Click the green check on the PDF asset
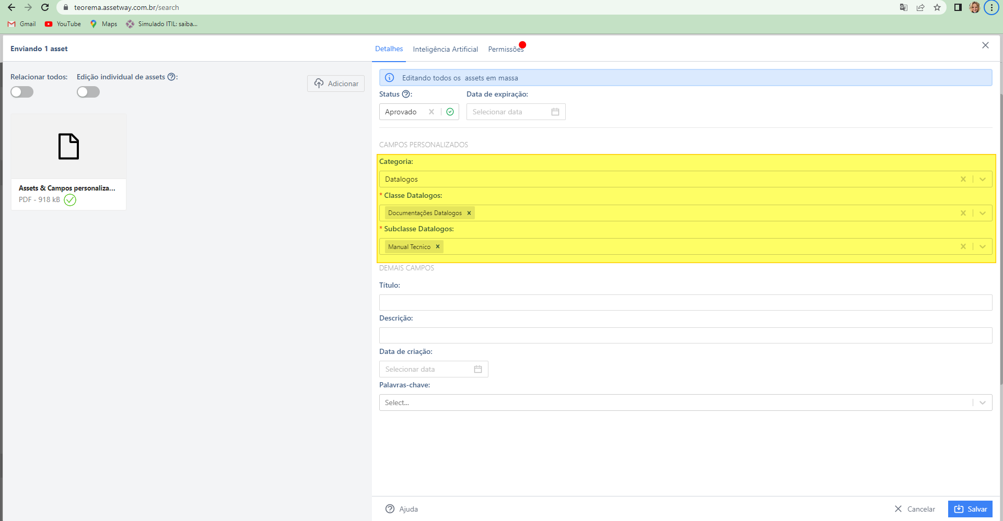This screenshot has width=1003, height=521. [x=70, y=200]
